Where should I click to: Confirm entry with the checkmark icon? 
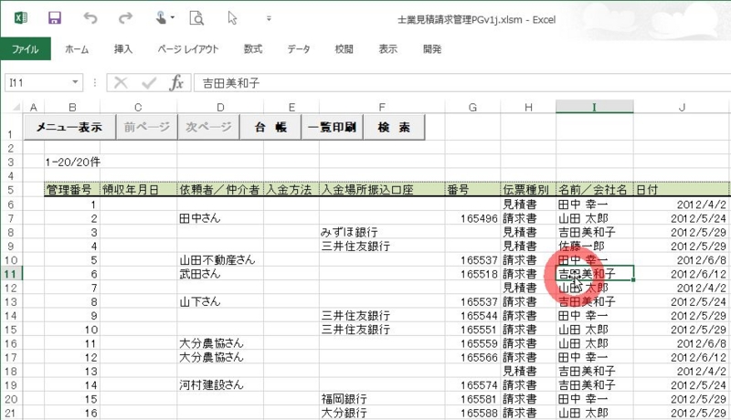coord(149,83)
